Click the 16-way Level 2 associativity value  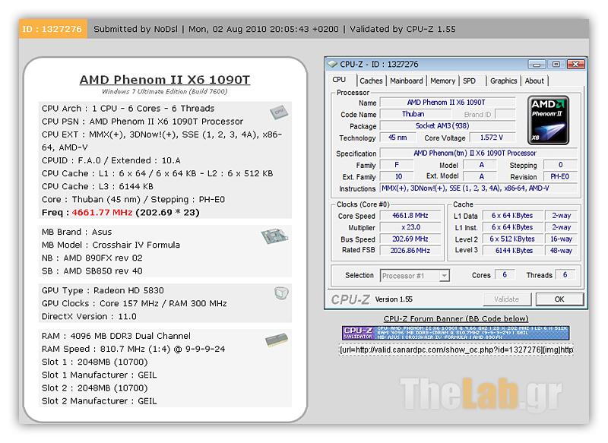[561, 239]
